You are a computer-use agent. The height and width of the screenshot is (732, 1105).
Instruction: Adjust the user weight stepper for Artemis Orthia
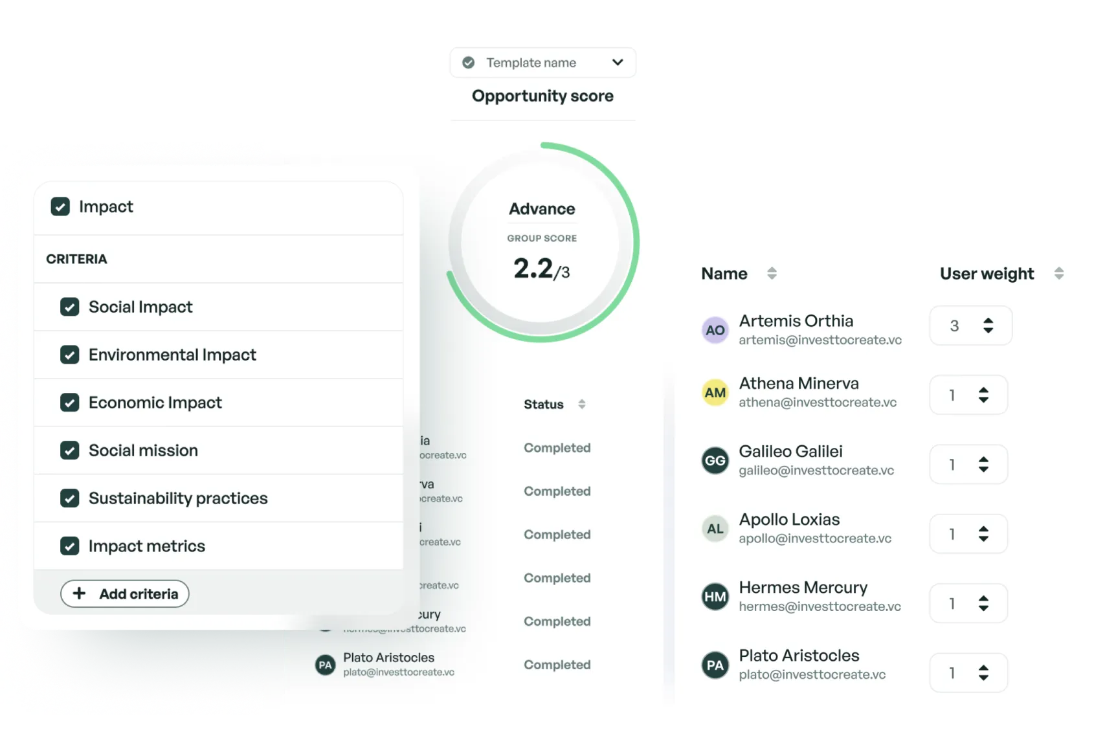click(988, 326)
